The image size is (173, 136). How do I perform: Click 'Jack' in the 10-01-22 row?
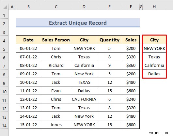click(x=56, y=82)
